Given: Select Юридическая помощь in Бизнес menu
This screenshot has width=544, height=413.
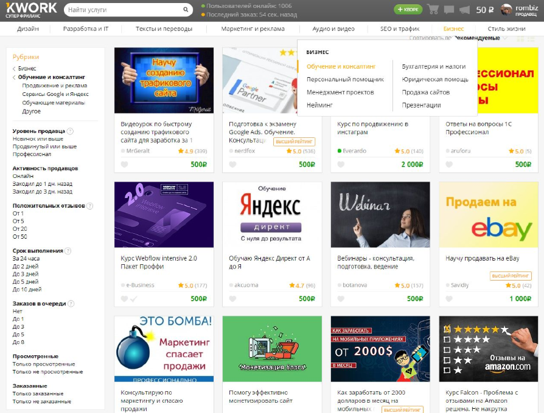Looking at the screenshot, I should tap(435, 80).
